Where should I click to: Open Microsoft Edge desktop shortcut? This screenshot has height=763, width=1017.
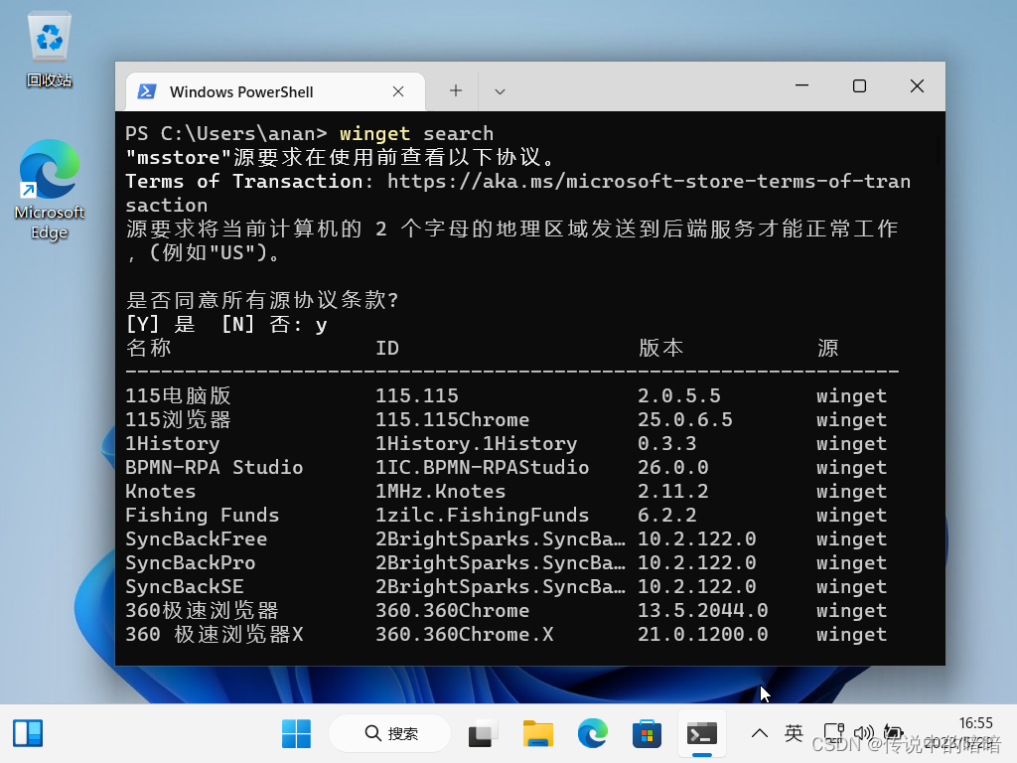click(x=50, y=189)
